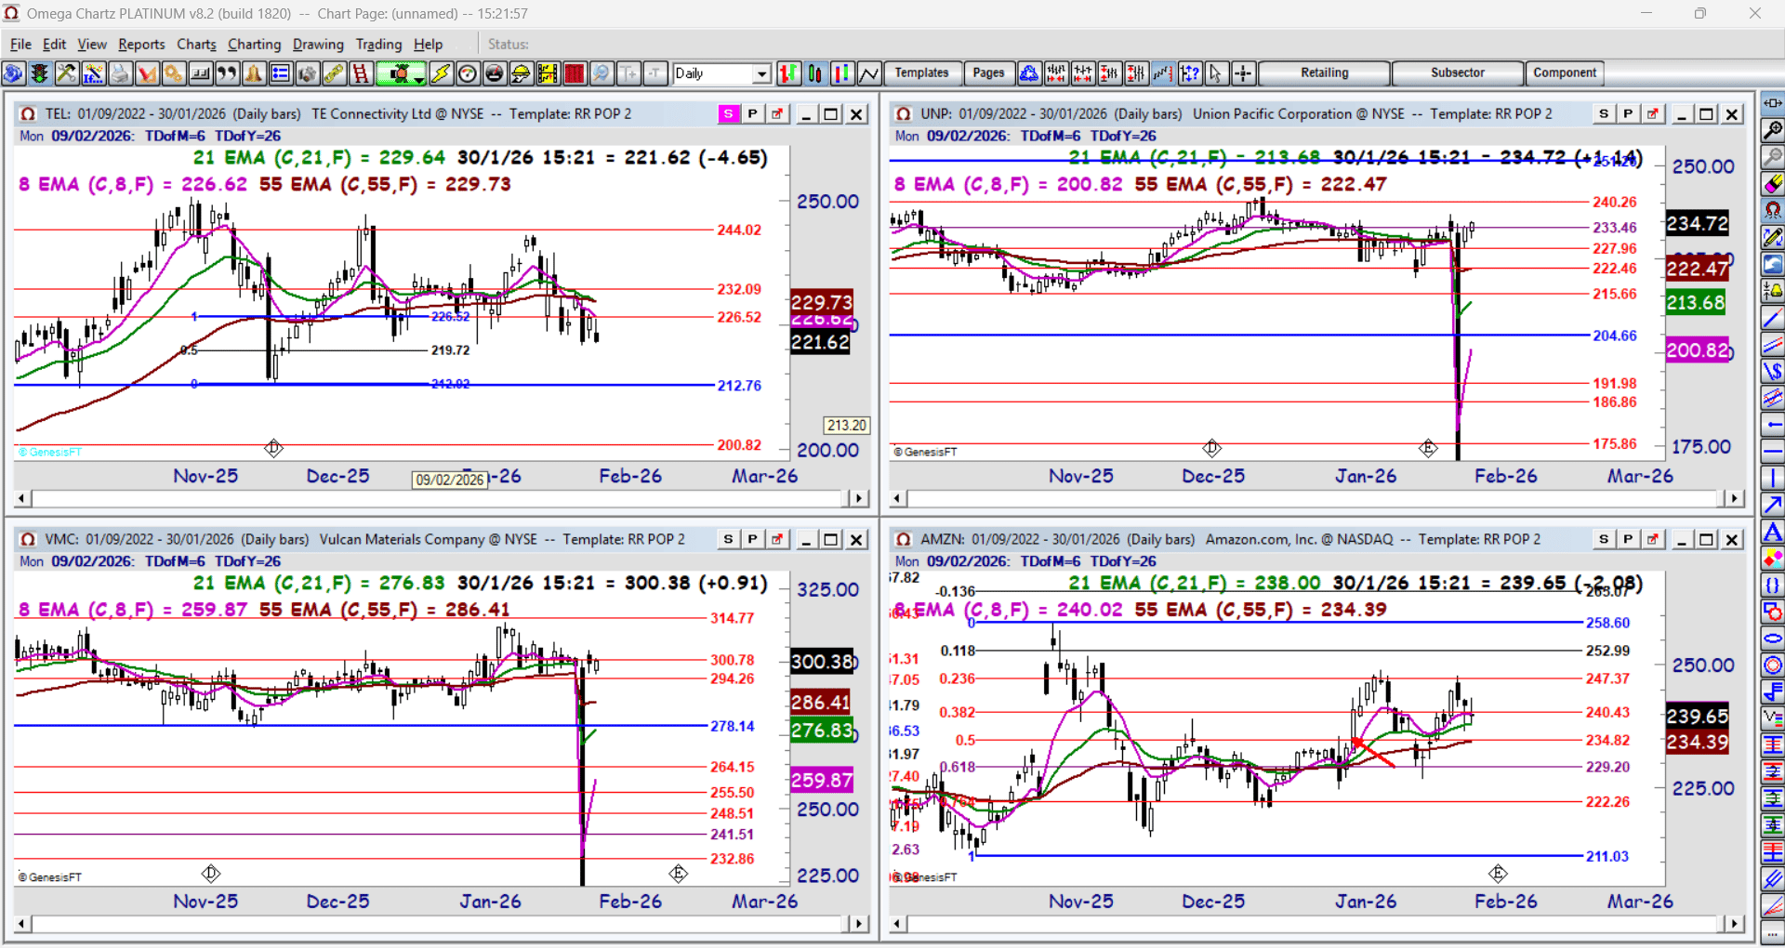Click the Templates button
The height and width of the screenshot is (948, 1785).
click(921, 73)
